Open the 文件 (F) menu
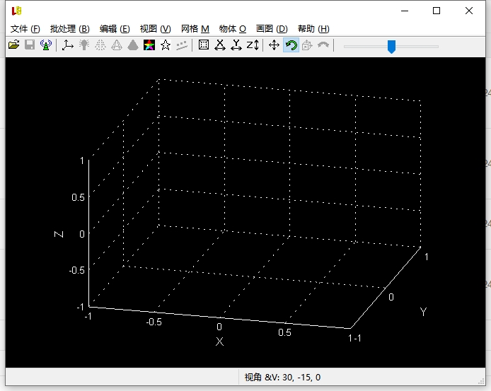 [25, 29]
